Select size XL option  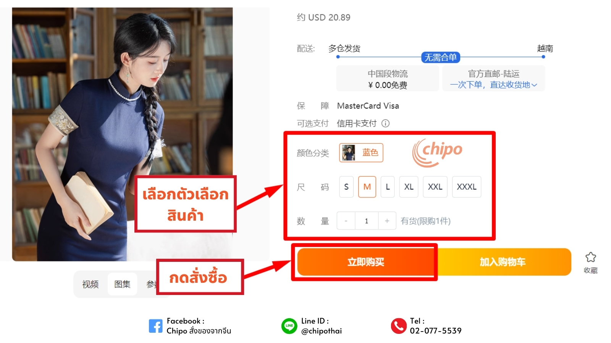(x=409, y=187)
